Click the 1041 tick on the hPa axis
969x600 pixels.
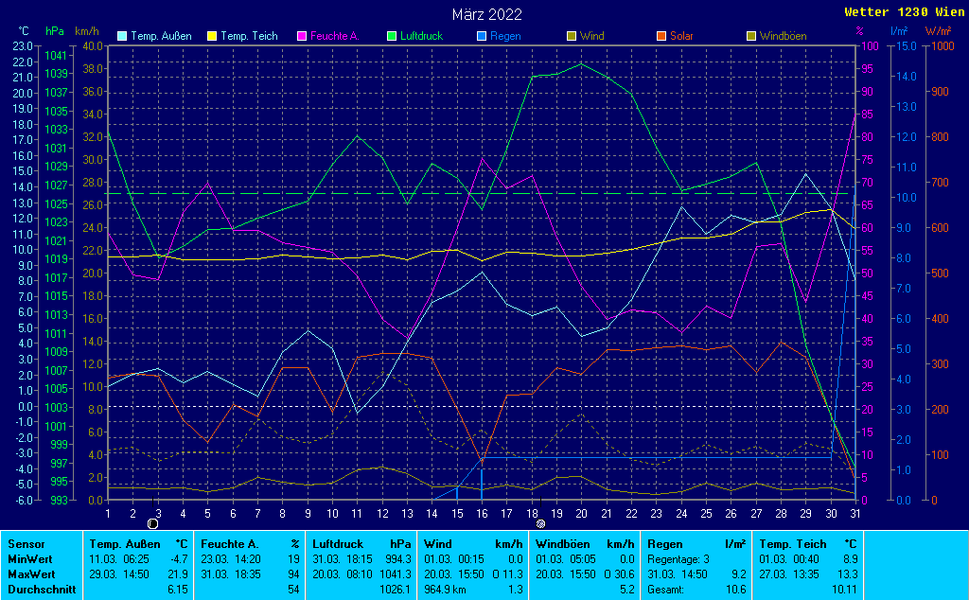tap(56, 56)
